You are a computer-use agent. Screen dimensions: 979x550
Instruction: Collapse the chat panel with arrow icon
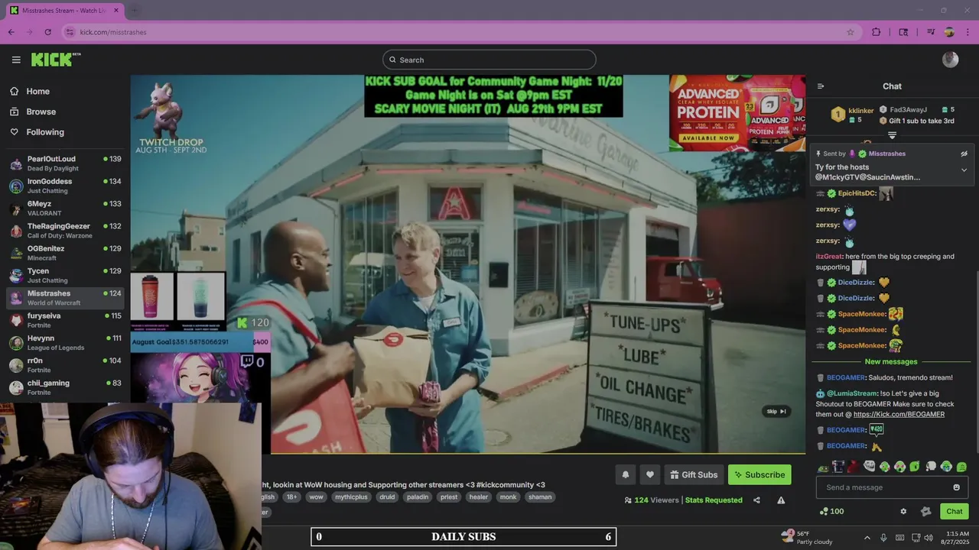(x=821, y=86)
